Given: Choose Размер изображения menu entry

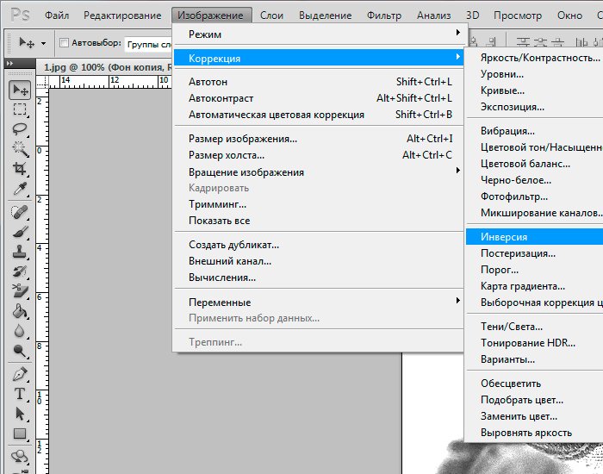Looking at the screenshot, I should click(x=243, y=138).
